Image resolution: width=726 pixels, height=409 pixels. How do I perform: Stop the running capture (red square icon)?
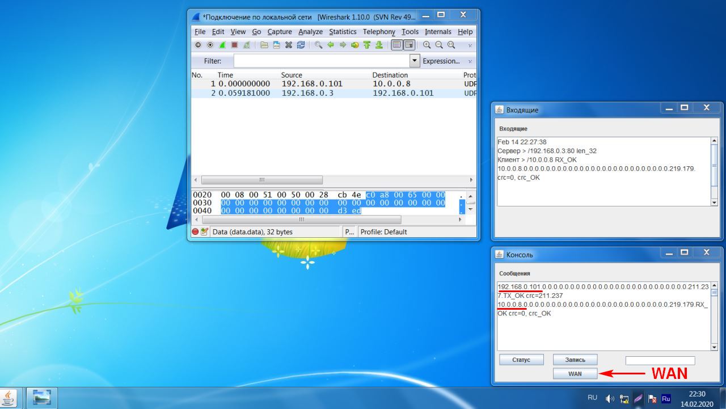[234, 45]
